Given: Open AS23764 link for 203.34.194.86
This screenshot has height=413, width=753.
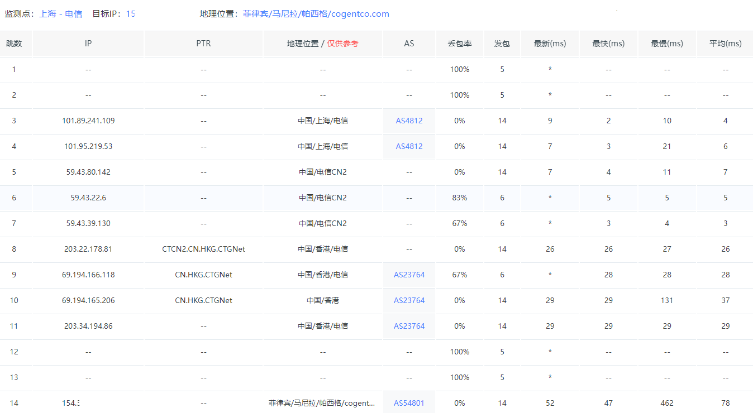Looking at the screenshot, I should (x=409, y=326).
